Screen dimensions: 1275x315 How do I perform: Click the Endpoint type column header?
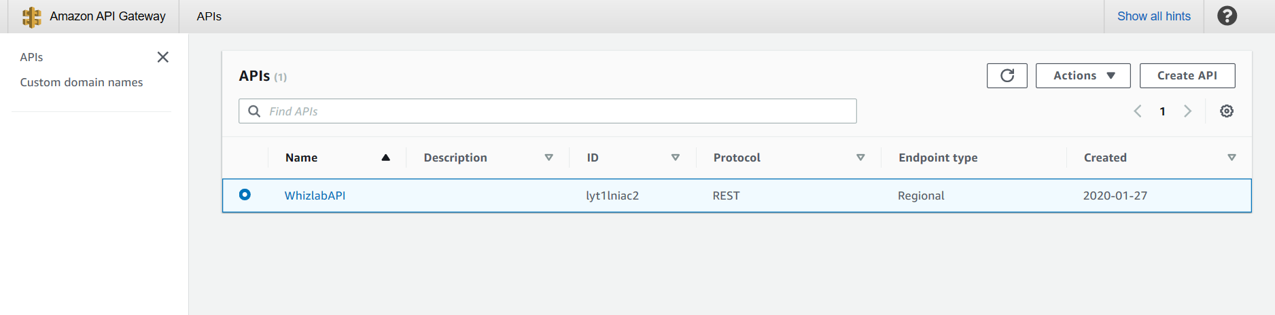[x=938, y=157]
